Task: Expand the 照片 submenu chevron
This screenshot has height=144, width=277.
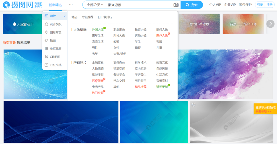Action: coord(65,16)
